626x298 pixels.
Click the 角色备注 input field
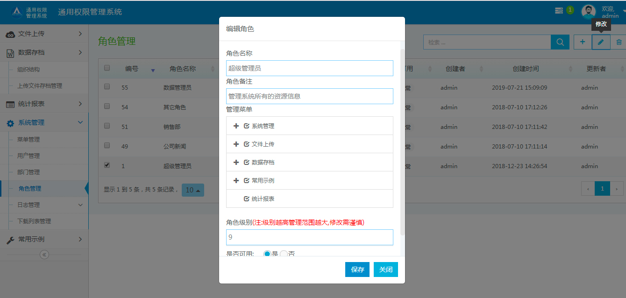pyautogui.click(x=310, y=96)
